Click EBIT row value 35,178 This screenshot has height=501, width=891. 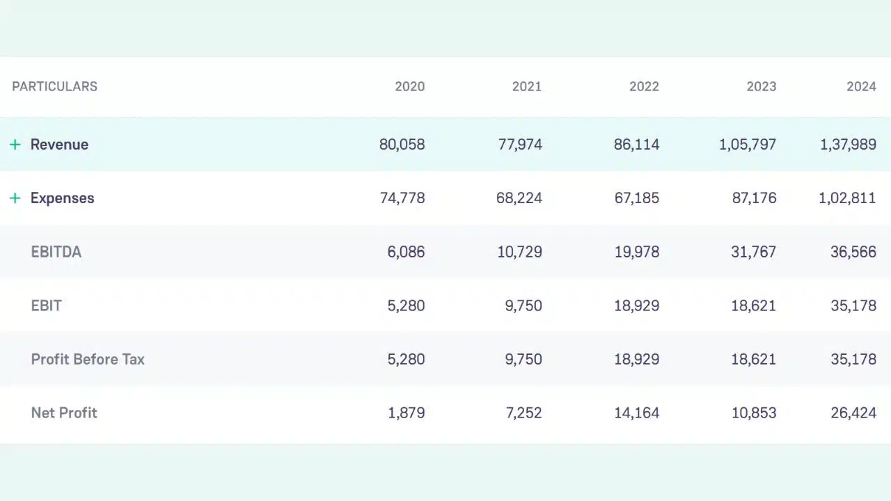(853, 305)
